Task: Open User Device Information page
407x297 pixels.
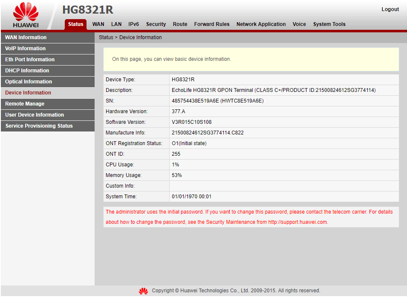Action: pyautogui.click(x=48, y=115)
